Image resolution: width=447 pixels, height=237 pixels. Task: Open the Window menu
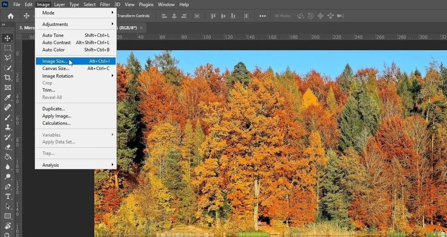coord(166,4)
